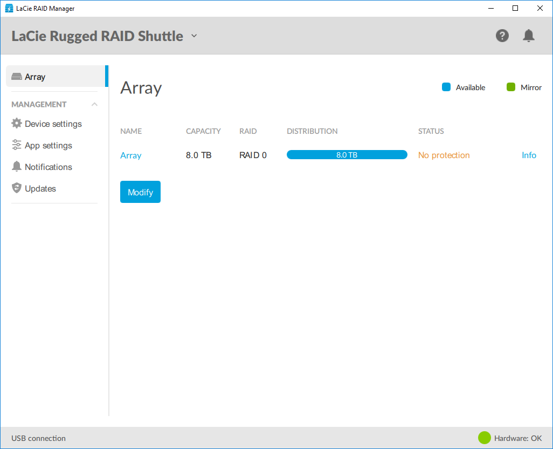Click the RAID 0 cell

click(253, 155)
